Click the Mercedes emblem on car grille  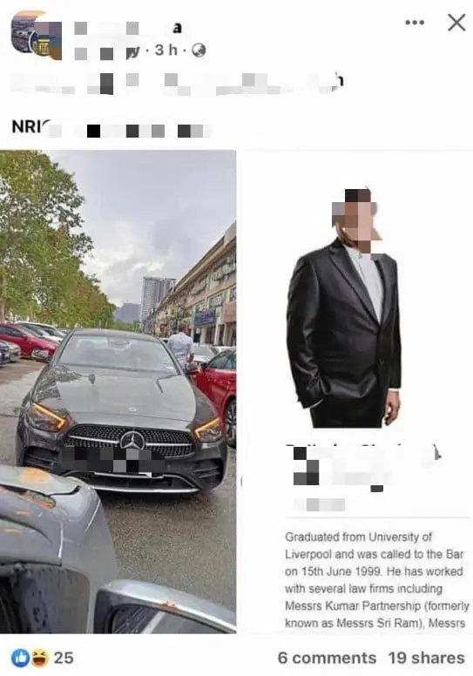coord(132,440)
